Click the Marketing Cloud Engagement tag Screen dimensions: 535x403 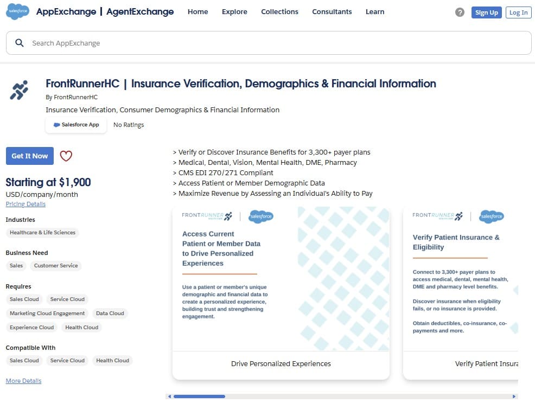tap(47, 313)
